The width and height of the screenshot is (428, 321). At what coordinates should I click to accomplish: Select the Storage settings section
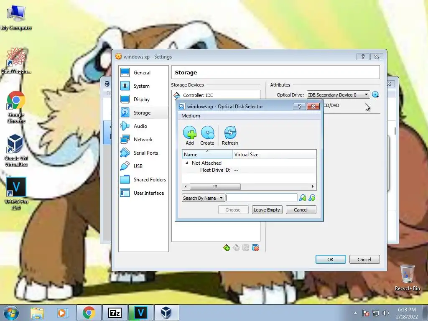[x=144, y=113]
